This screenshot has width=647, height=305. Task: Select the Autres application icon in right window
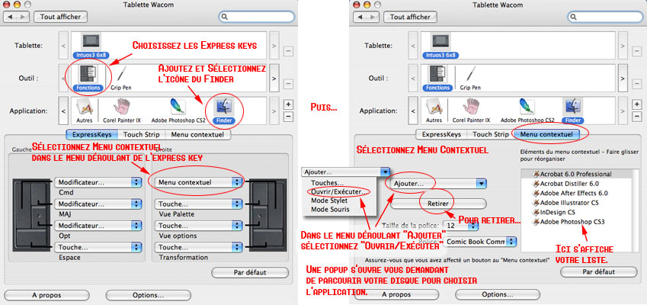(434, 111)
